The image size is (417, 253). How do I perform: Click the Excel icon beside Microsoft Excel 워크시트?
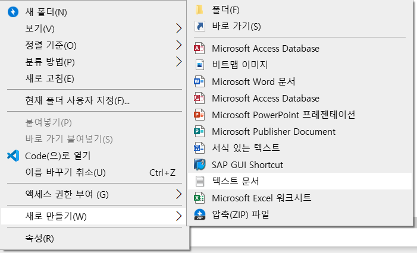pos(199,198)
